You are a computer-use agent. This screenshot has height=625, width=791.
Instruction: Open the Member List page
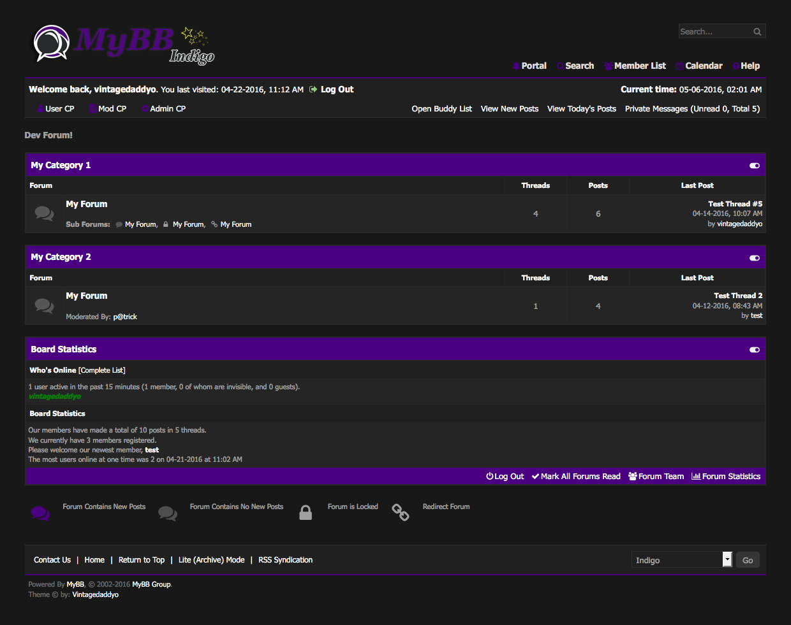tap(640, 66)
